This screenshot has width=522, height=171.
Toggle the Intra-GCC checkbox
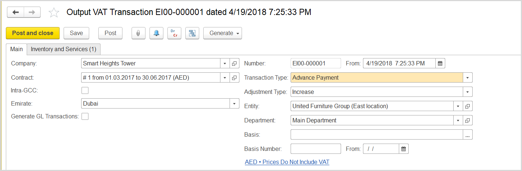click(x=85, y=90)
